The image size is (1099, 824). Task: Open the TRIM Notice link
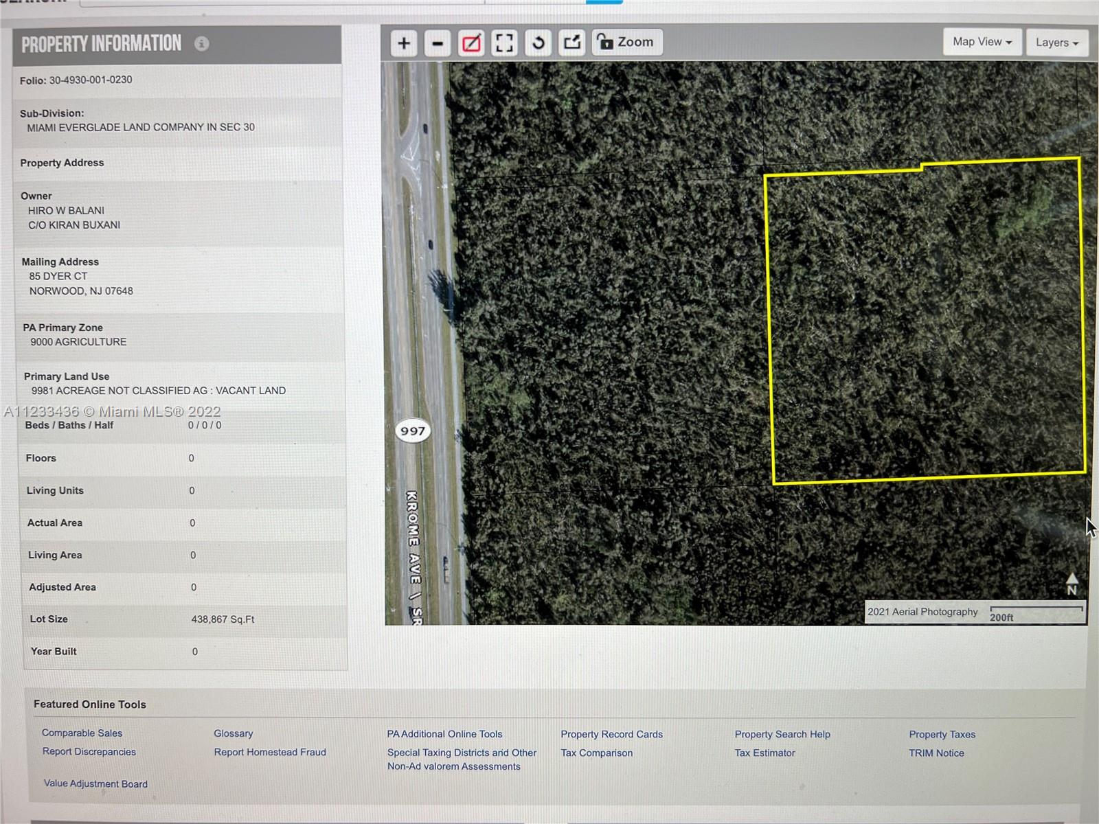click(x=937, y=753)
